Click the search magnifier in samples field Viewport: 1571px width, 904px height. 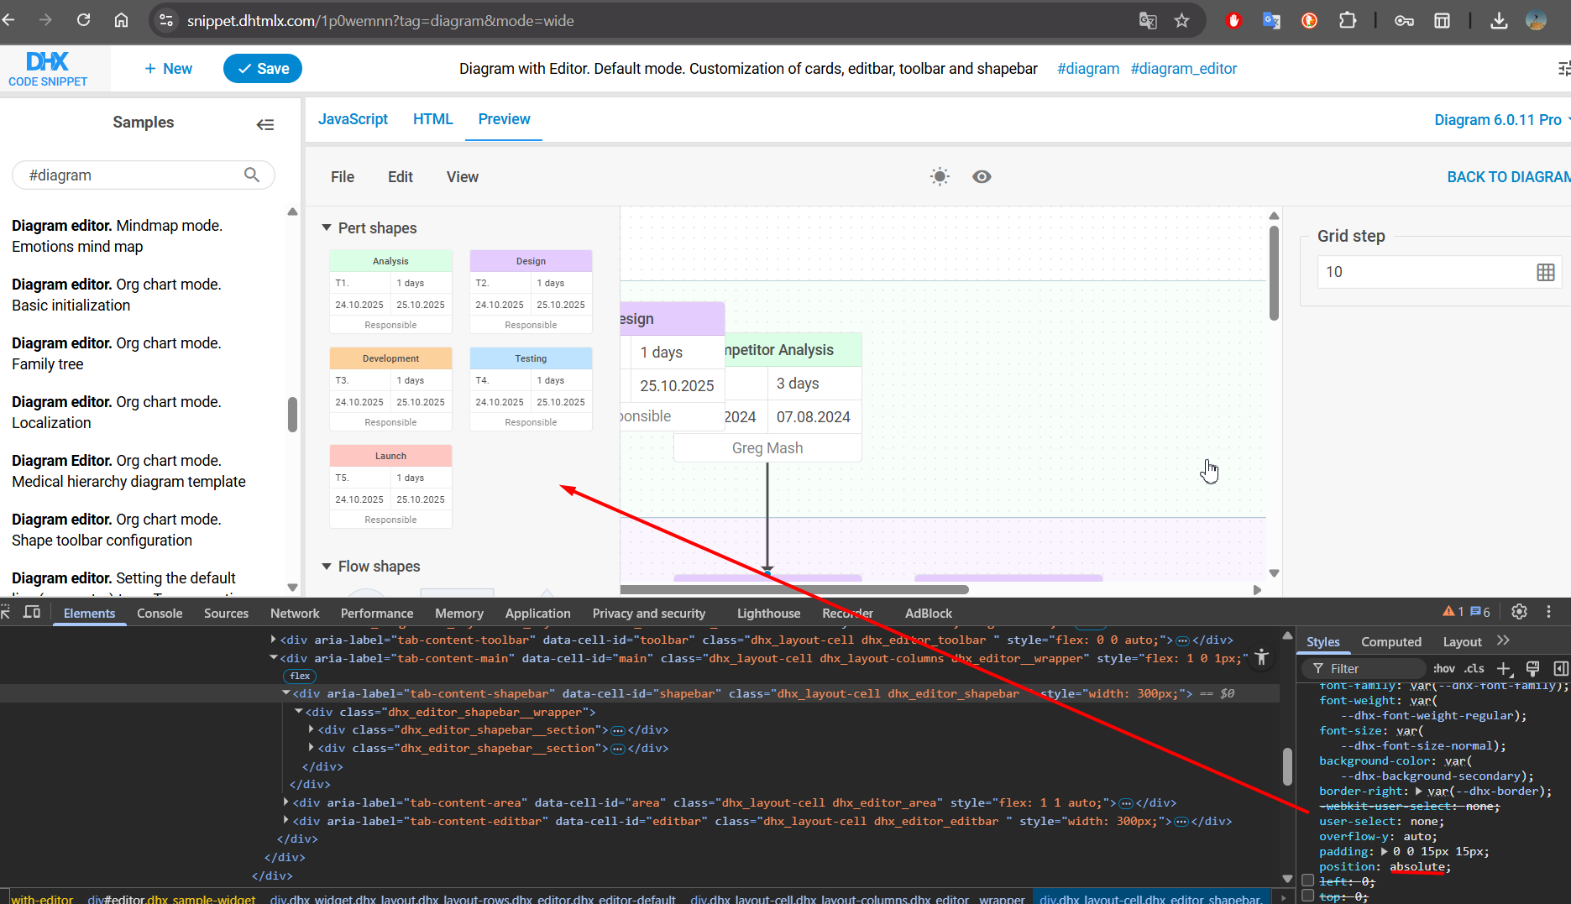click(251, 175)
